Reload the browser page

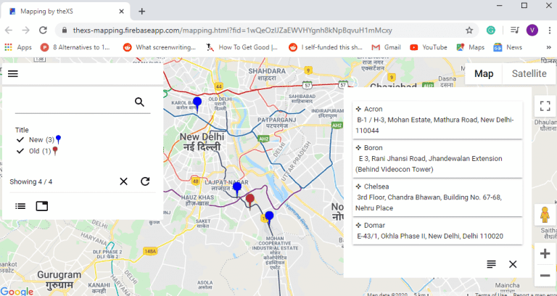click(x=43, y=30)
